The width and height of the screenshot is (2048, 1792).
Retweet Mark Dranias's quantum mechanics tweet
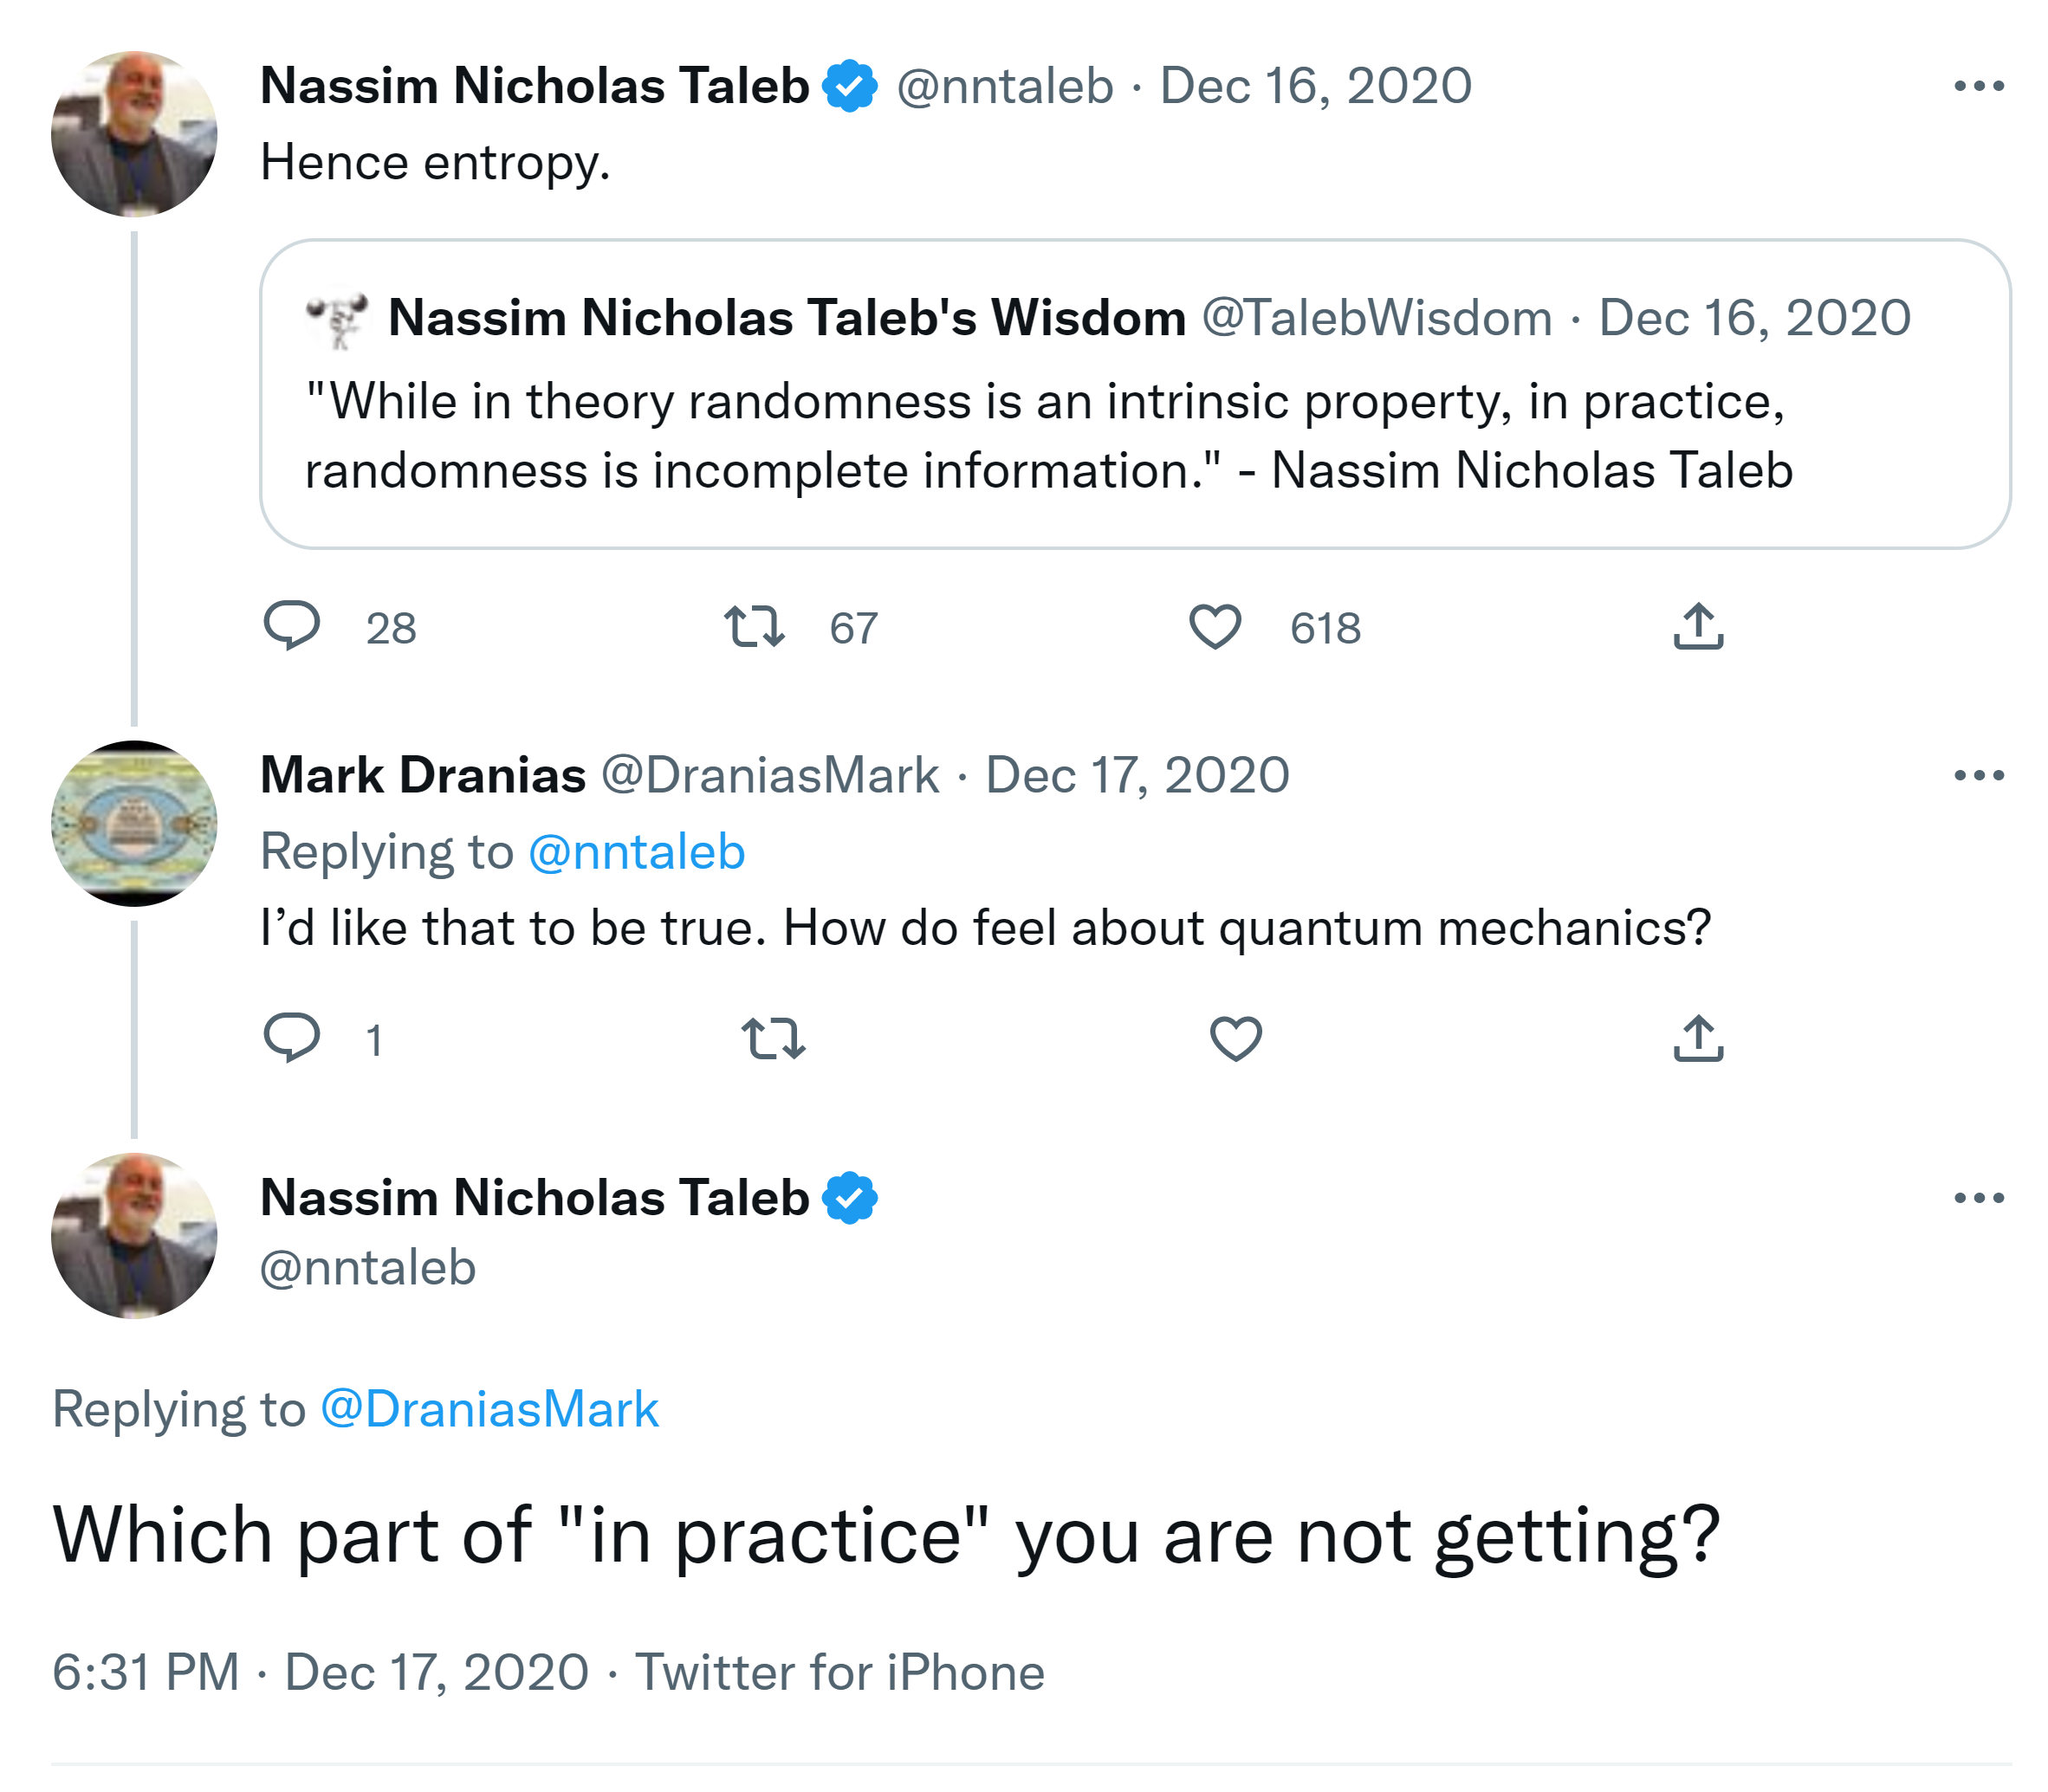[x=773, y=1038]
